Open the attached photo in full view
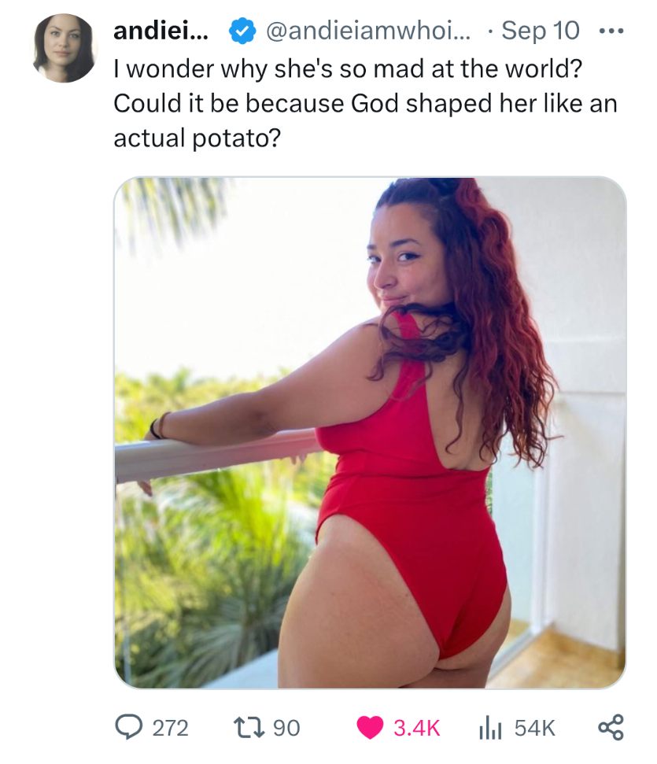The image size is (657, 764). coord(370,433)
